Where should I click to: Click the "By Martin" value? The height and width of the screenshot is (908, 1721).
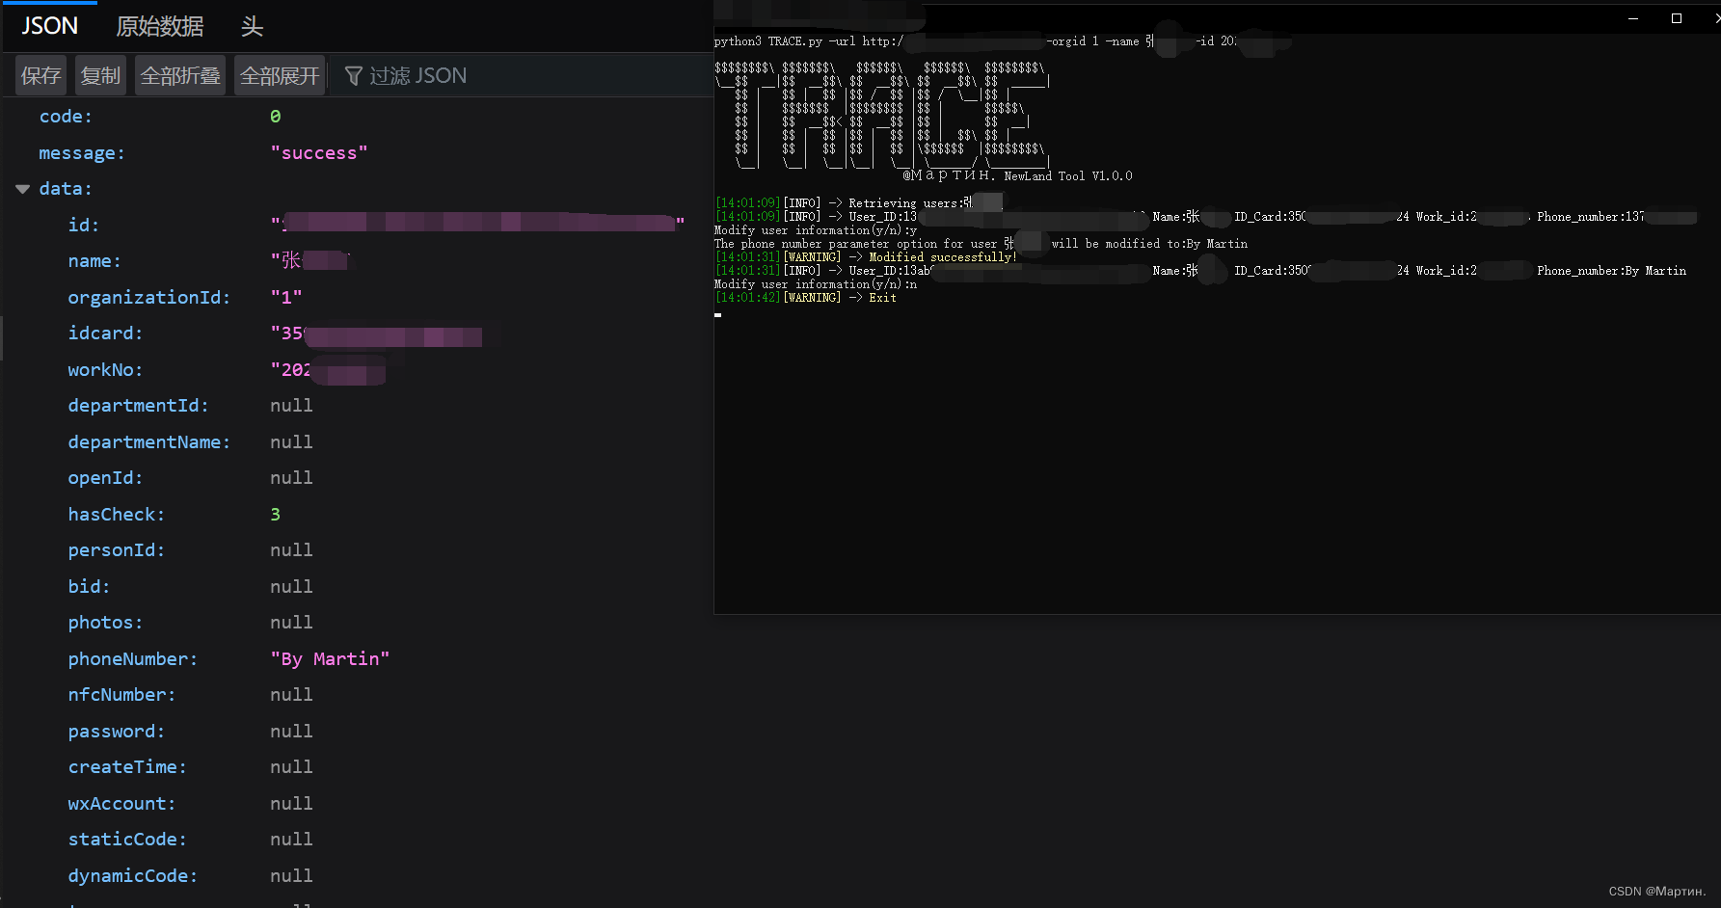tap(330, 659)
